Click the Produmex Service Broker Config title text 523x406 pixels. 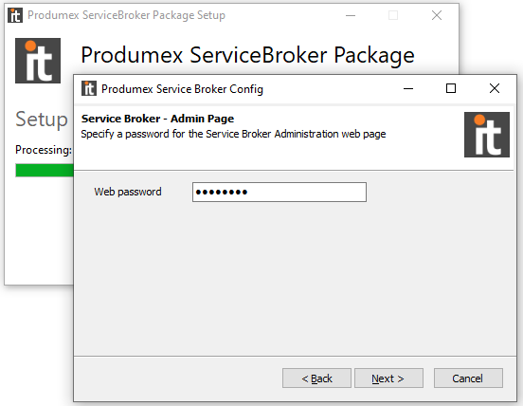click(x=182, y=89)
